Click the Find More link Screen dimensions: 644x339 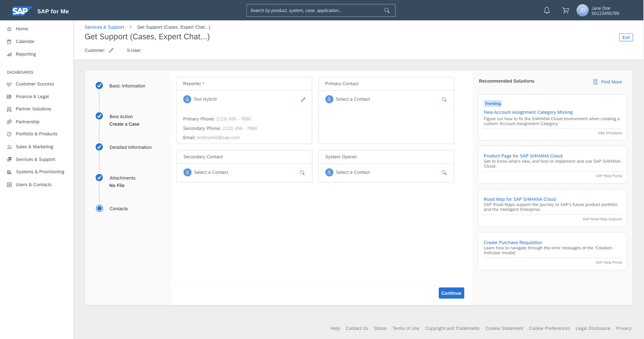pos(611,82)
